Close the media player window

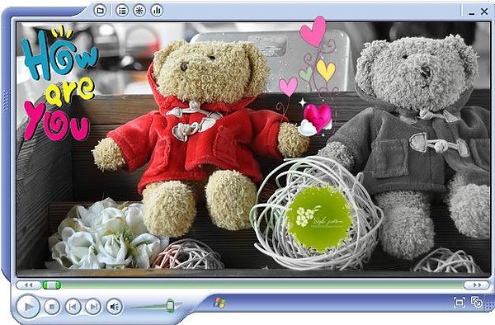click(484, 12)
